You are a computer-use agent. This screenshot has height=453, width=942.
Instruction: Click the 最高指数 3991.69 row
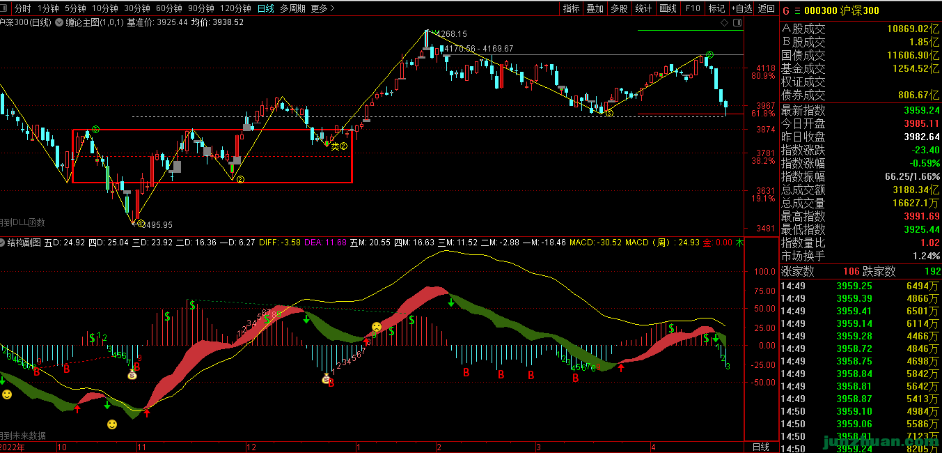click(x=860, y=216)
